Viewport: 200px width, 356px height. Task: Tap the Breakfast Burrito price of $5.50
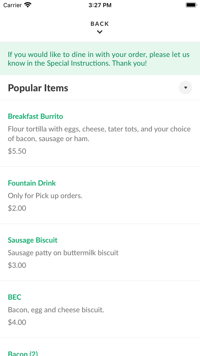click(17, 151)
